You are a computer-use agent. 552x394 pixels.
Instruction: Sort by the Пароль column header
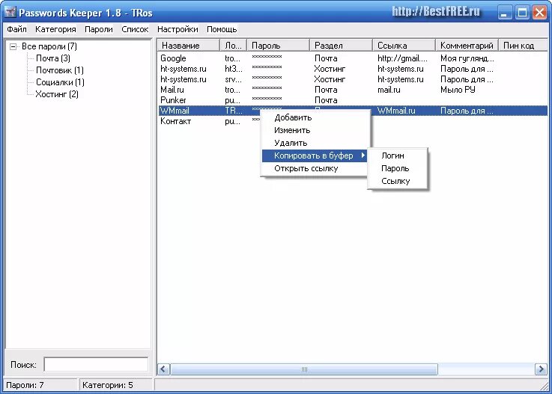278,46
